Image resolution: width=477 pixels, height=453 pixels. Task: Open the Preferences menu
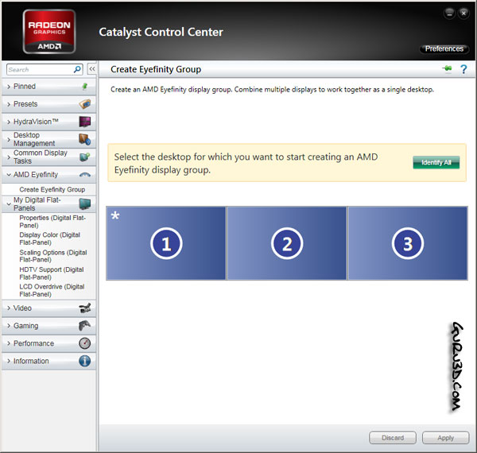pyautogui.click(x=444, y=49)
